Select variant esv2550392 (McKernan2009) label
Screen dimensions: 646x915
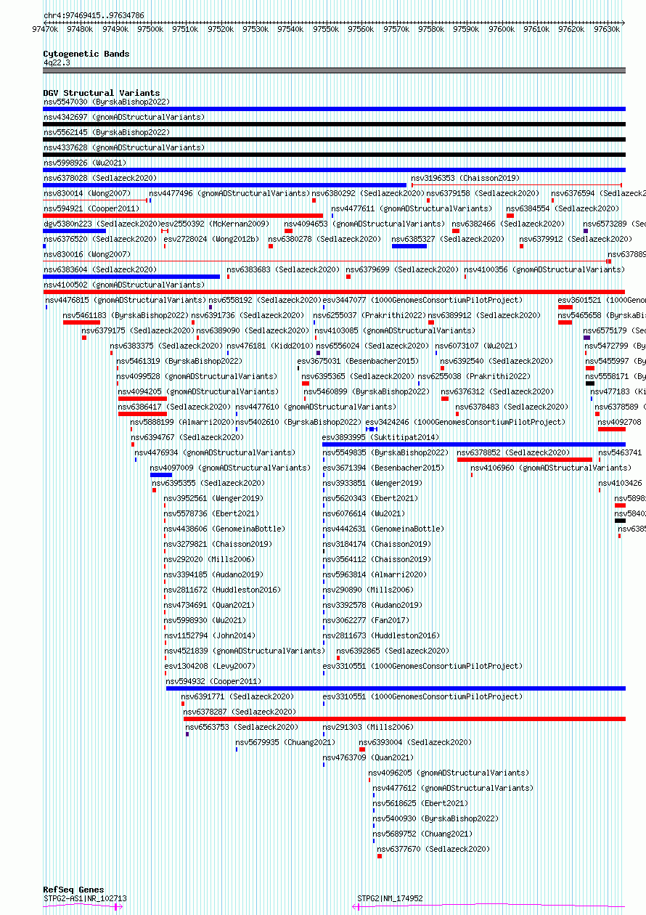point(214,224)
